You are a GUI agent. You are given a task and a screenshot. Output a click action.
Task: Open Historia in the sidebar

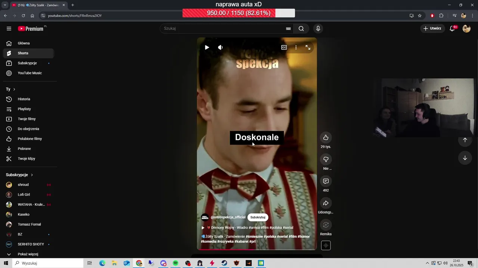28,99
